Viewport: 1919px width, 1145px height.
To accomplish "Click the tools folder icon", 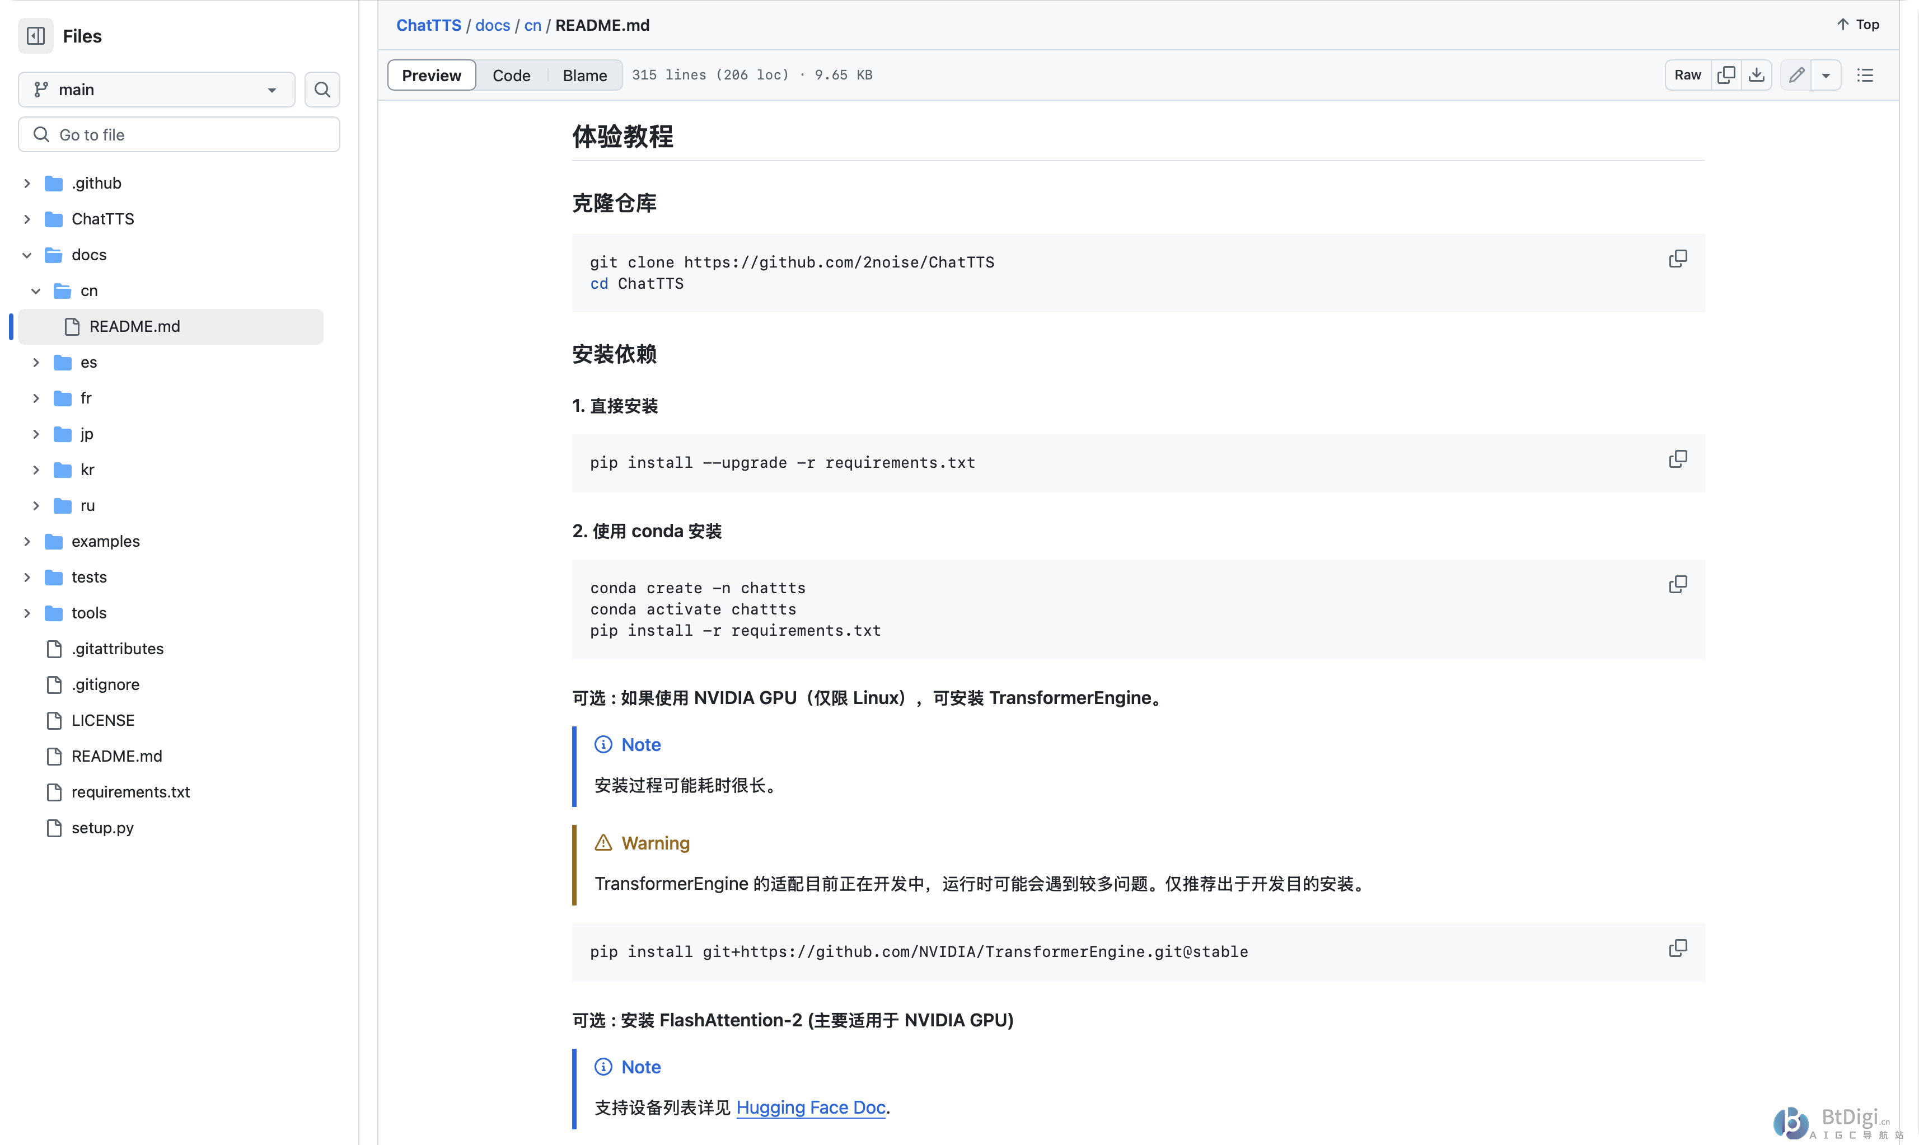I will click(54, 613).
